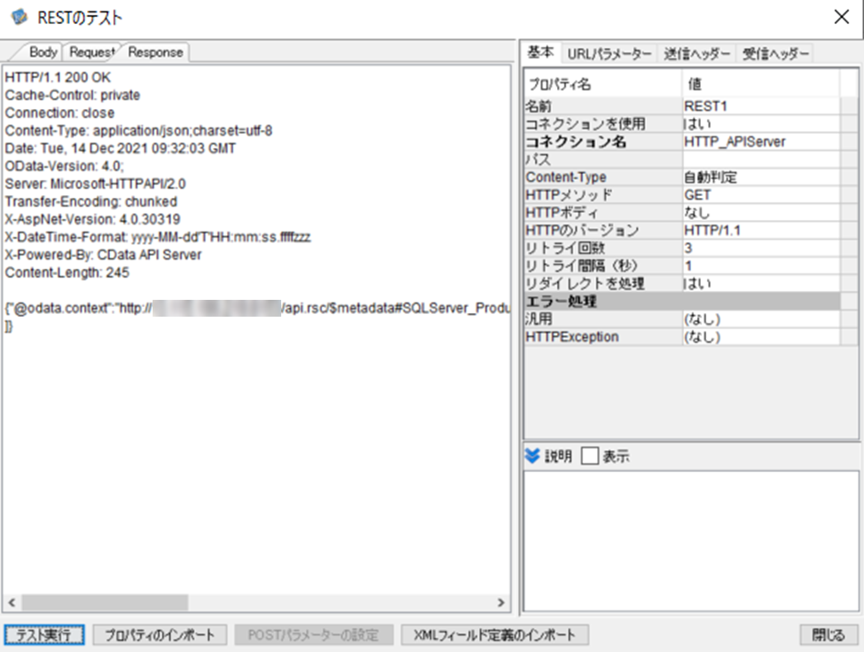Switch to the Body tab

click(x=43, y=52)
